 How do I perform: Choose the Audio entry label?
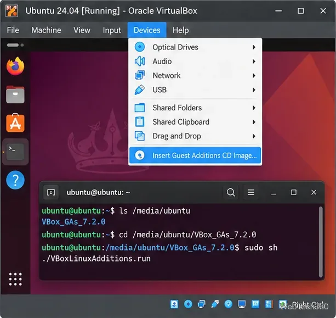pyautogui.click(x=162, y=62)
